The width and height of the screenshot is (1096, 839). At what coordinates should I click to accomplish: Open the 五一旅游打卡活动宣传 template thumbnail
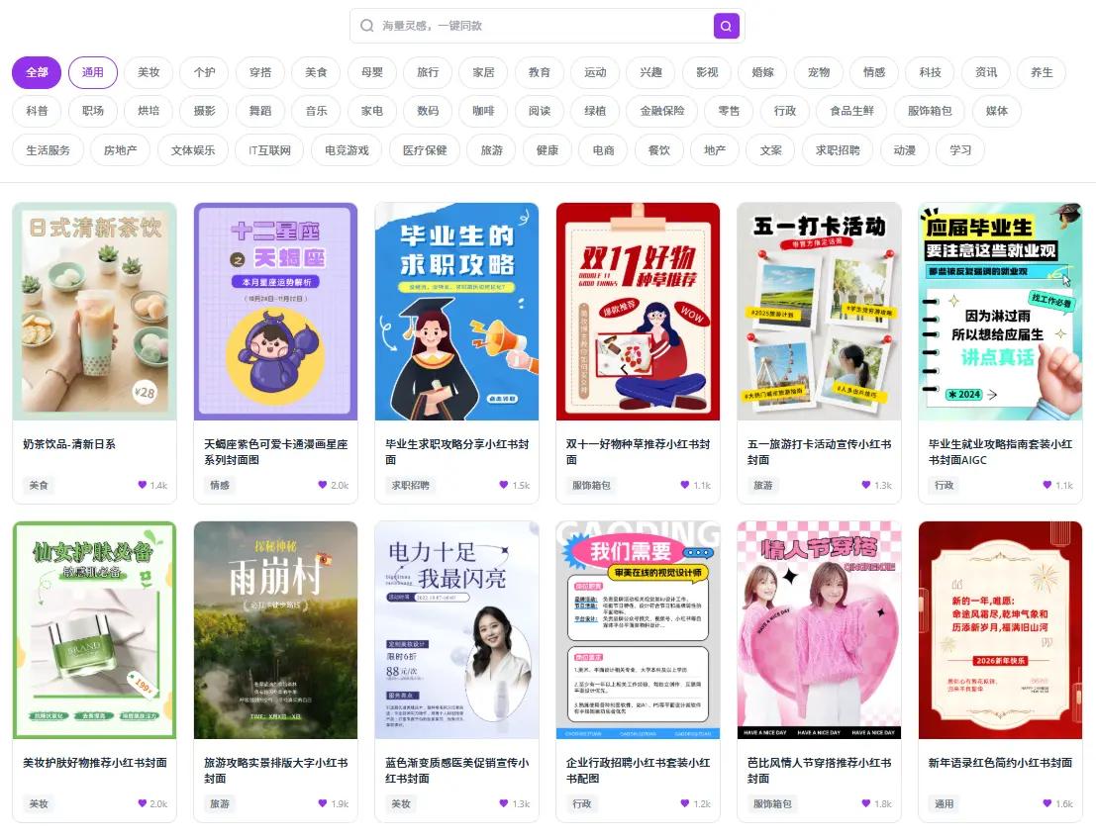819,311
